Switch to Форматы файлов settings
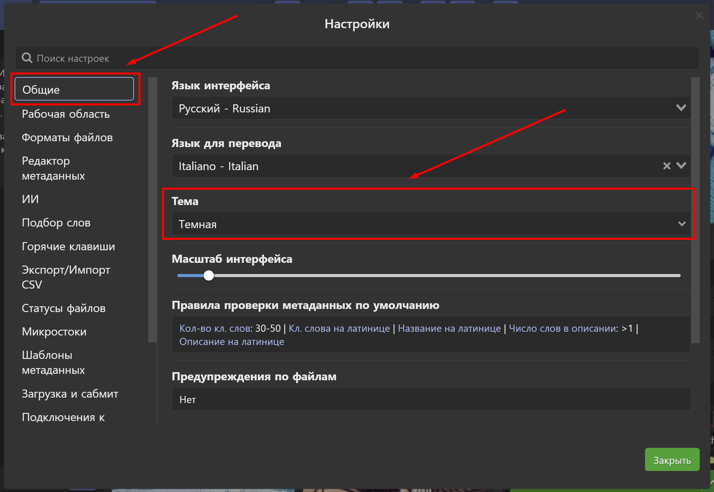Screen dimensions: 714x492 point(67,138)
